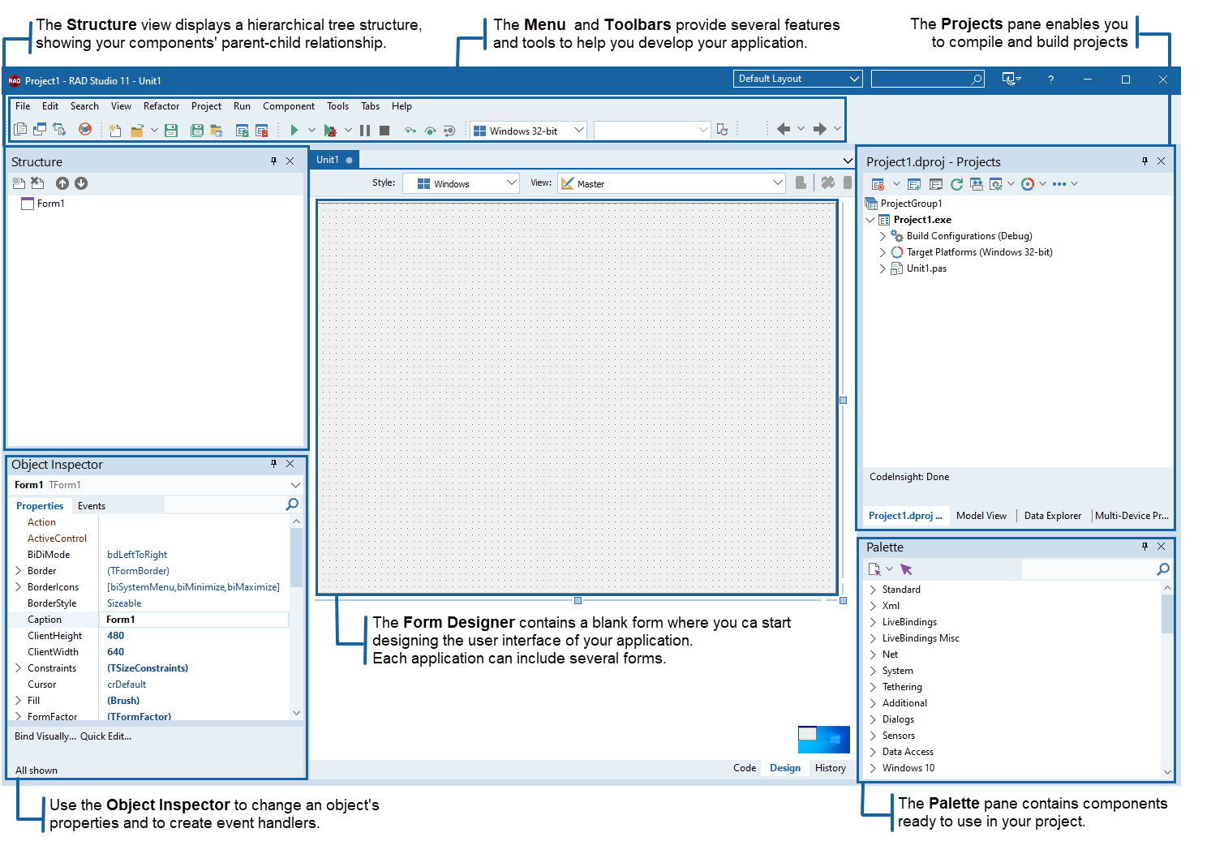
Task: Open the Tools menu
Action: [338, 106]
